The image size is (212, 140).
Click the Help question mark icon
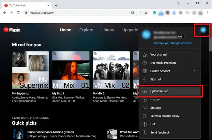click(144, 124)
